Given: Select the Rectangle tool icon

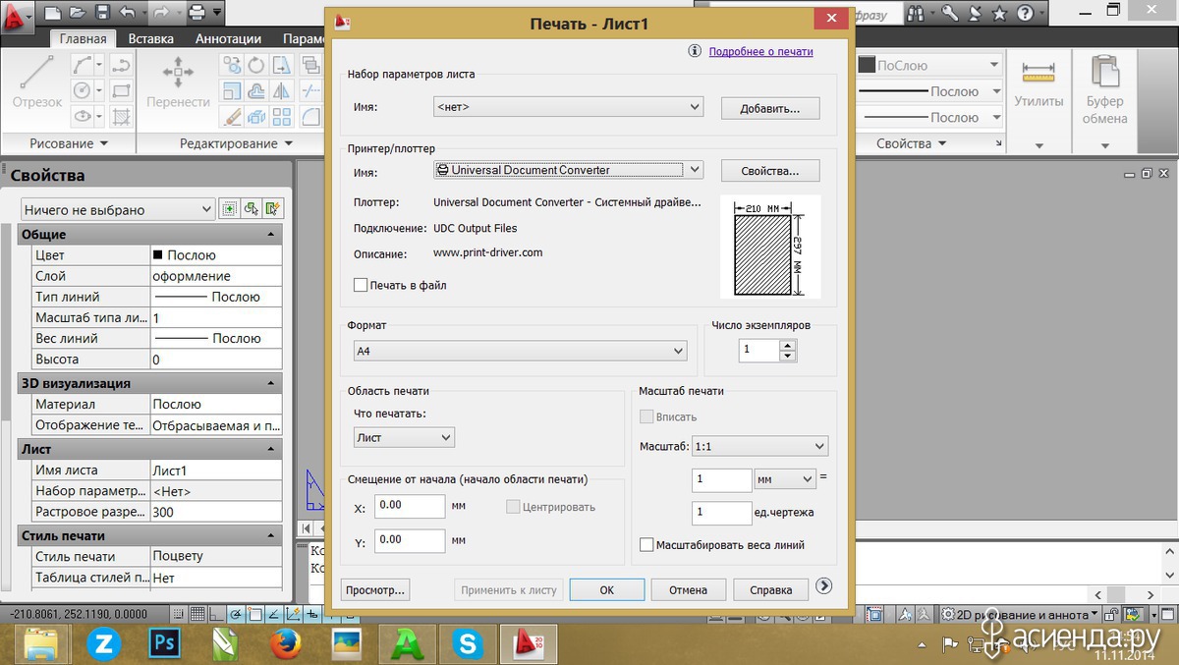Looking at the screenshot, I should pyautogui.click(x=122, y=91).
